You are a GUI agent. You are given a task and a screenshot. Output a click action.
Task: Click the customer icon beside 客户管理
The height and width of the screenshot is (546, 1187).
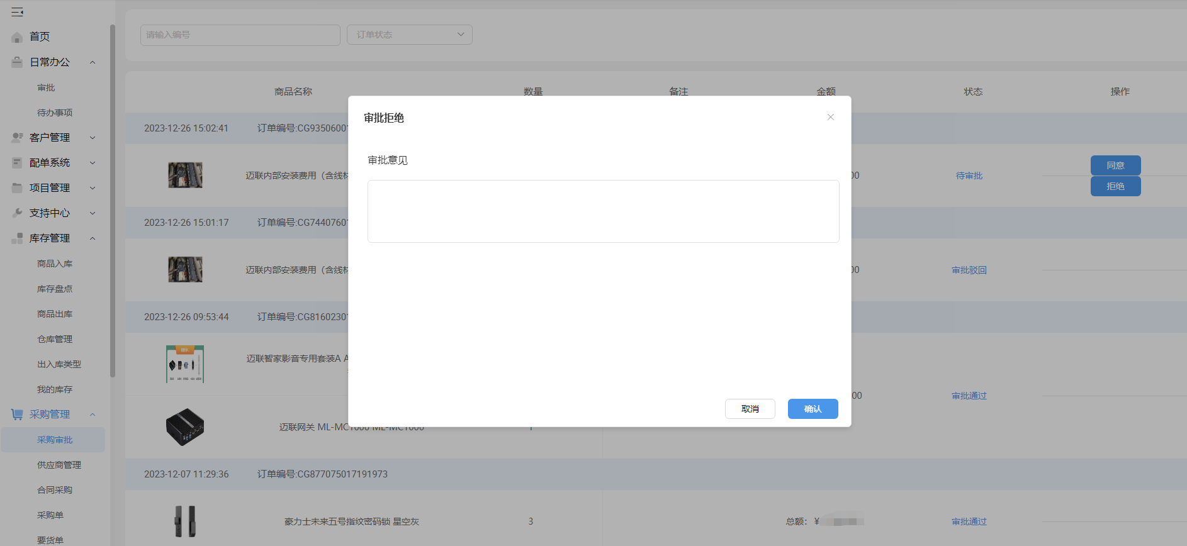point(17,138)
